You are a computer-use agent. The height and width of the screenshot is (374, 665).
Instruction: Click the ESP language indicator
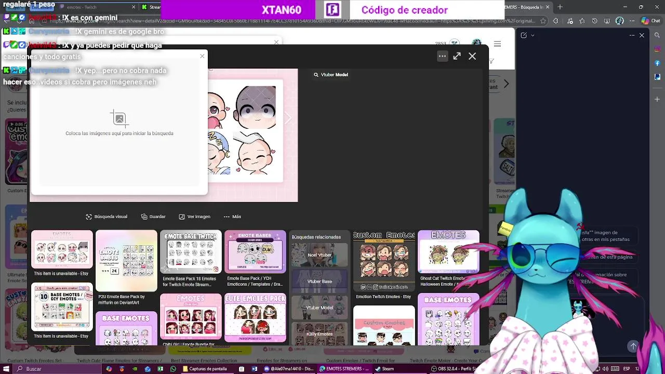click(627, 369)
